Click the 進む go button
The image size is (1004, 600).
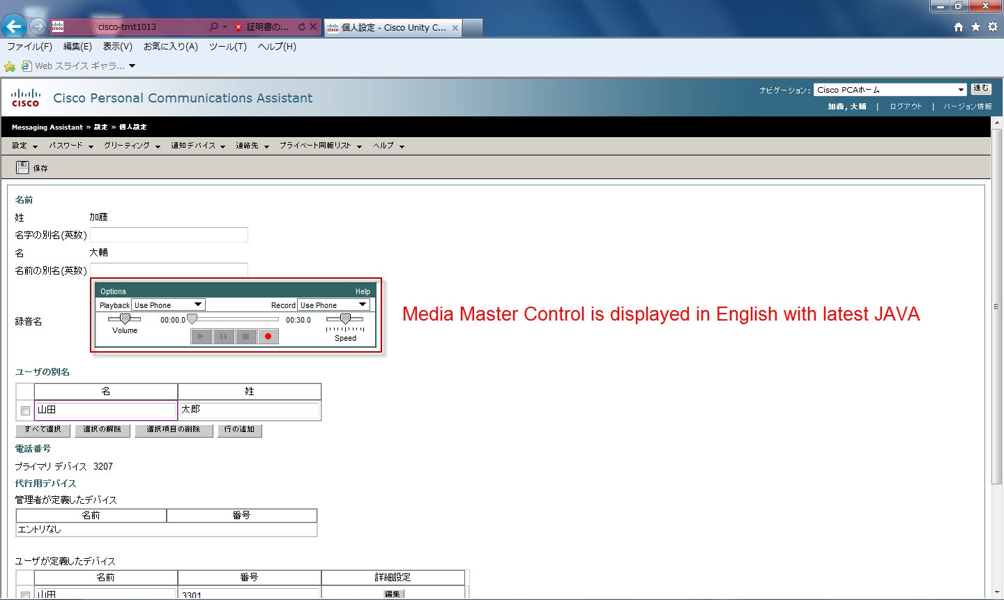[981, 89]
